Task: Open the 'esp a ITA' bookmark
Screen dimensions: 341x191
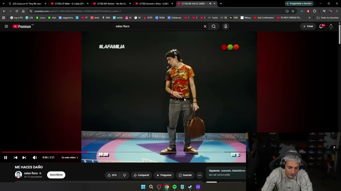Action: (x=17, y=18)
